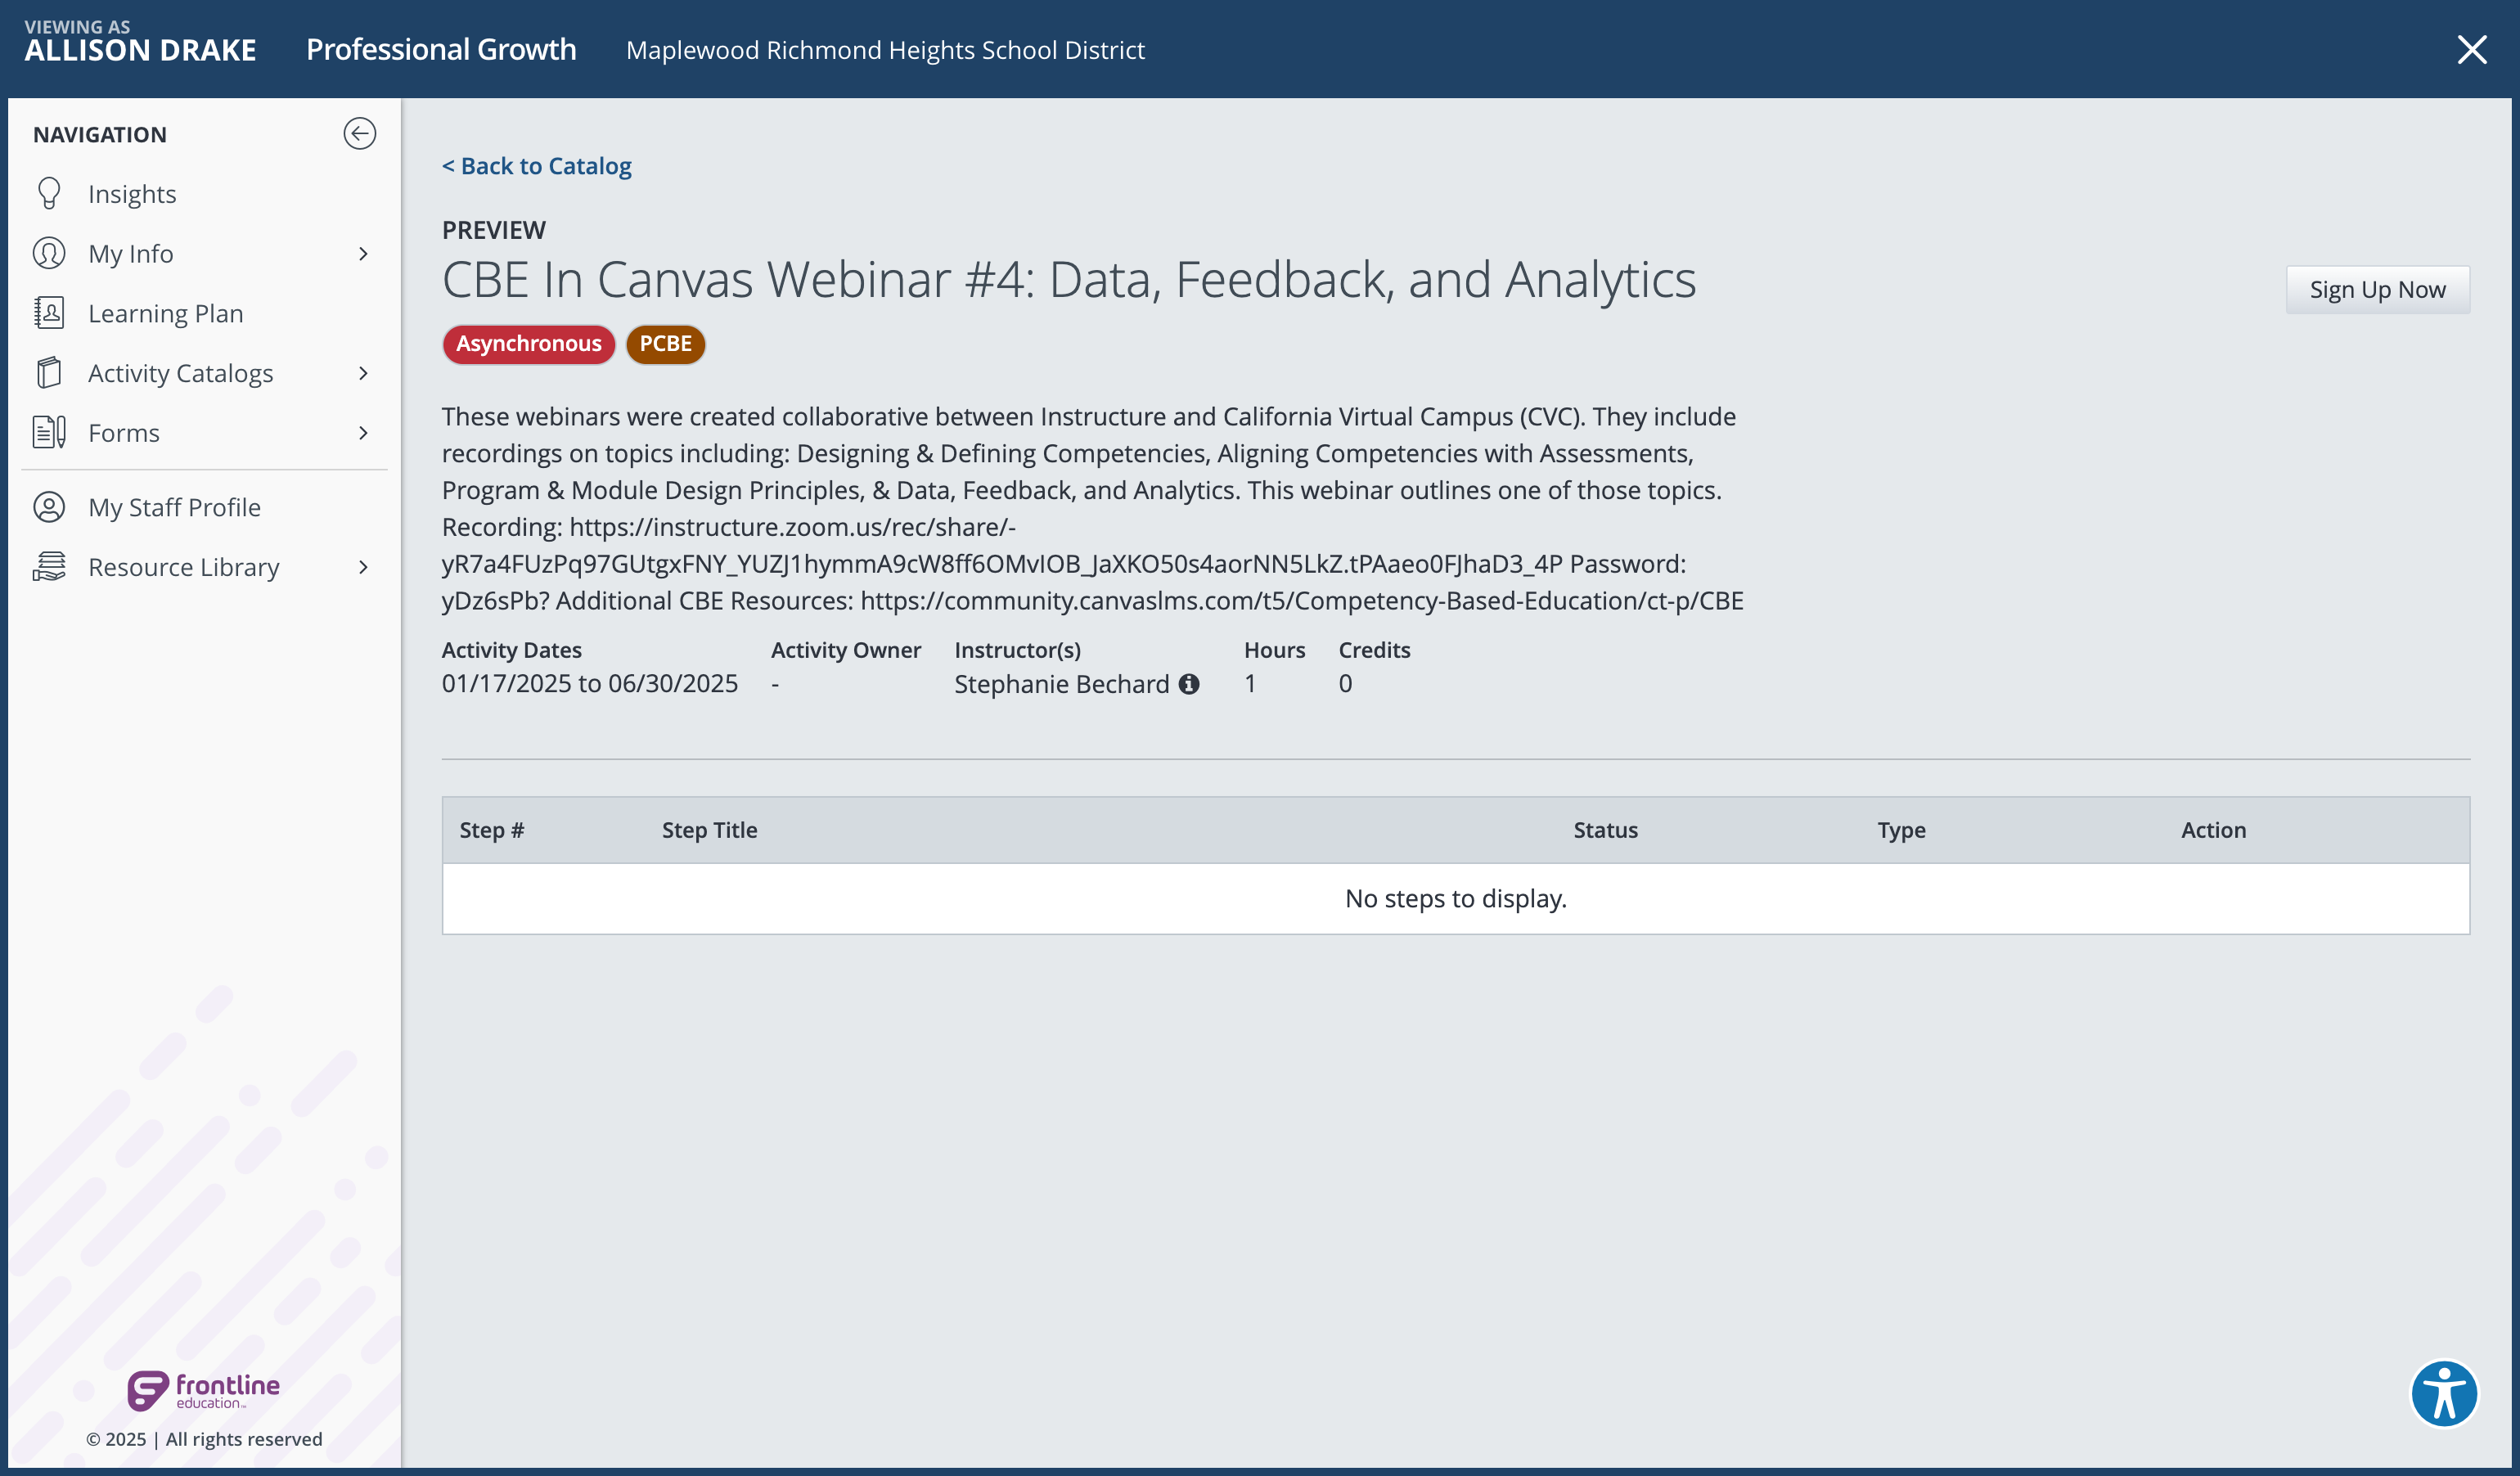Open instructor info icon beside Stephanie Bechard
The height and width of the screenshot is (1476, 2520).
point(1188,684)
